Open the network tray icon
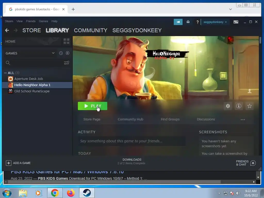 pyautogui.click(x=225, y=193)
